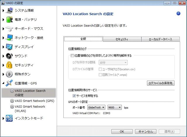Select the ネットワーク・接続 category label

coord(29,38)
